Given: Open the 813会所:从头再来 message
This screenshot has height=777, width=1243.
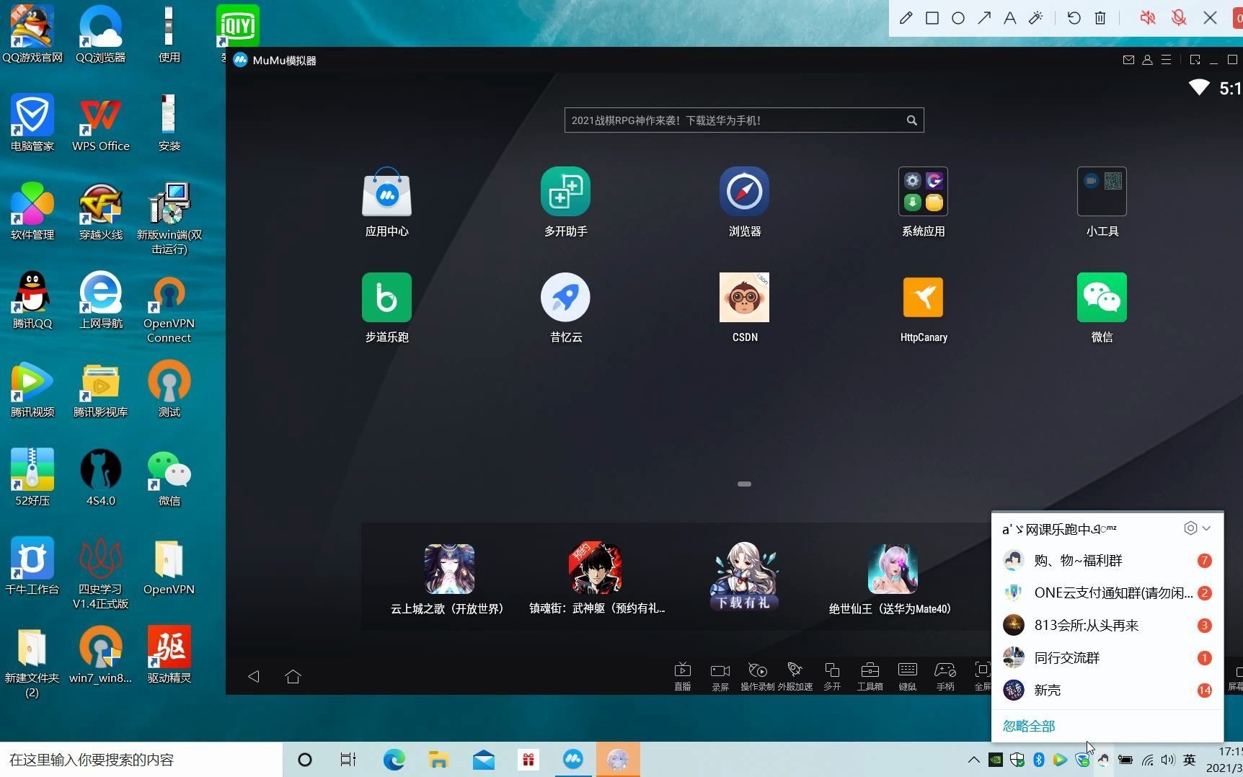Looking at the screenshot, I should (1107, 626).
